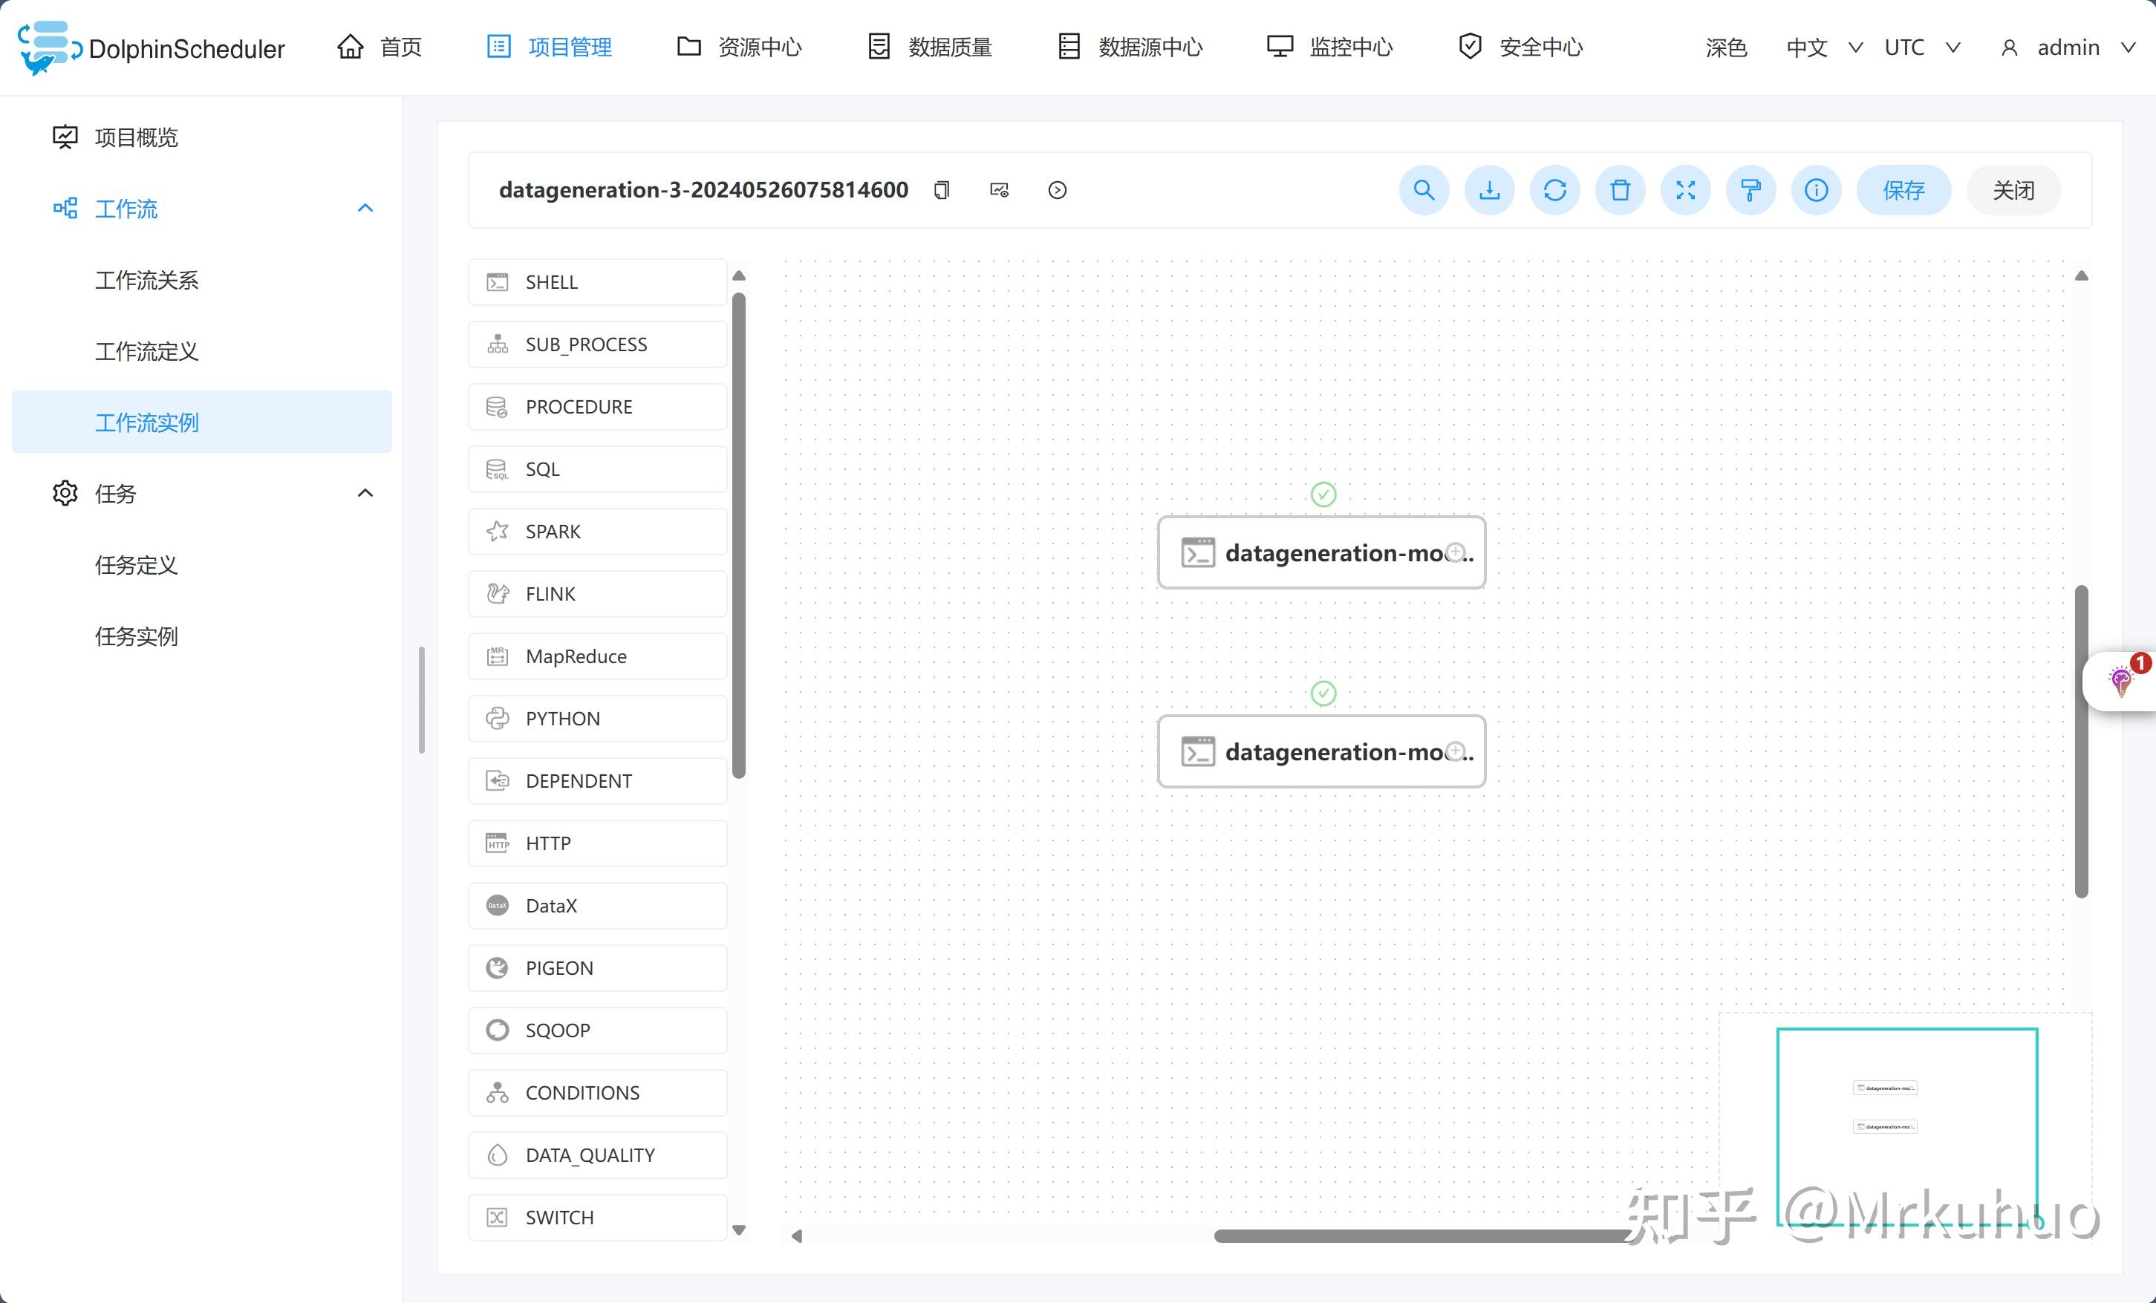Open the UTC timezone dropdown
The height and width of the screenshot is (1303, 2156).
click(x=1921, y=48)
